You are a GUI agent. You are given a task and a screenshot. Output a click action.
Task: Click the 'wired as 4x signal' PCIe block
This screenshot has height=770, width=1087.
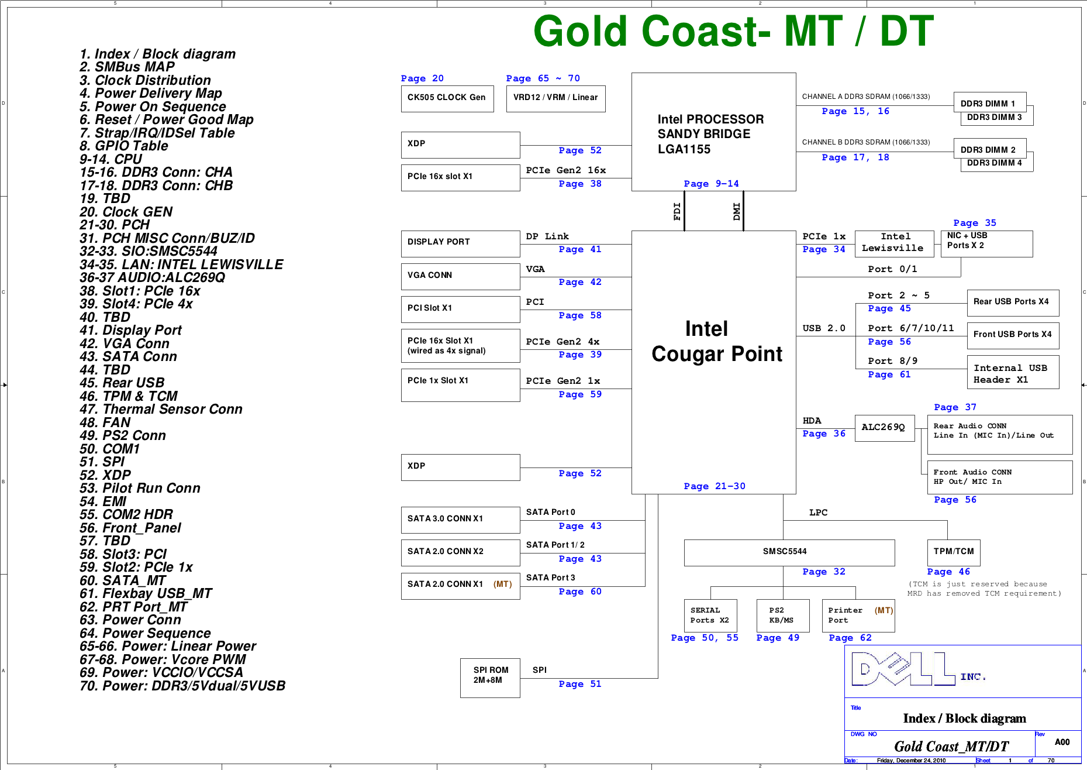(x=461, y=346)
